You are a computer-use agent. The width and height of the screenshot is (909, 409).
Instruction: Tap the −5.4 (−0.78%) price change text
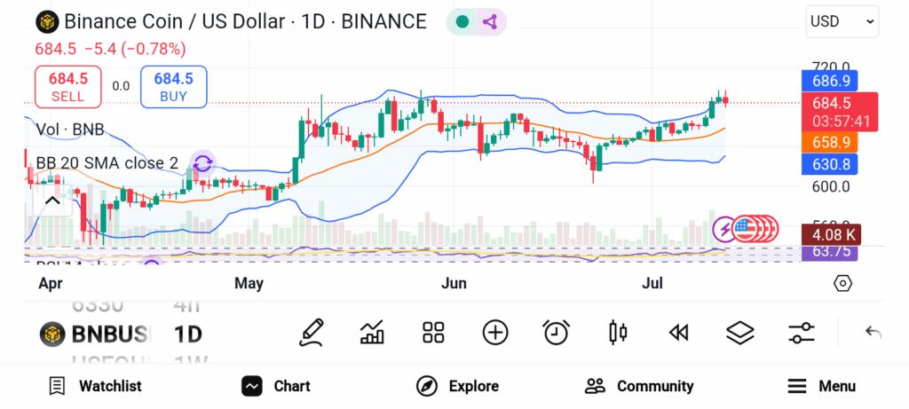[x=135, y=50]
